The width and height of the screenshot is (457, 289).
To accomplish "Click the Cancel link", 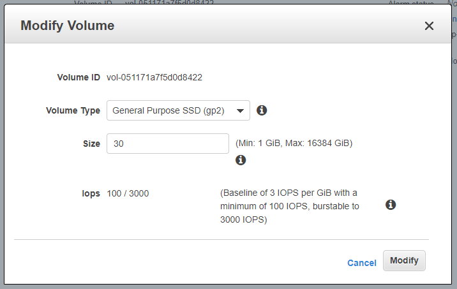I will [x=362, y=263].
